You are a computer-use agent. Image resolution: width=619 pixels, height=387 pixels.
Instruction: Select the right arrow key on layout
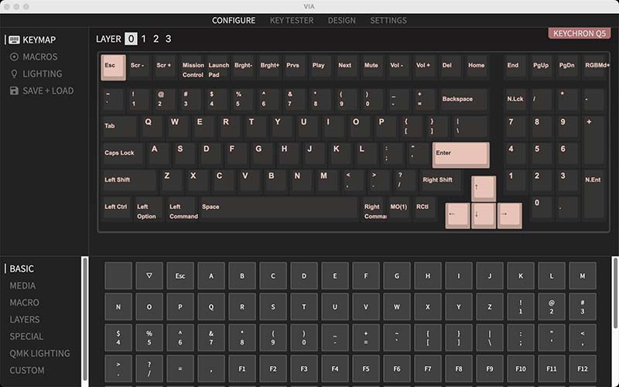coord(510,216)
